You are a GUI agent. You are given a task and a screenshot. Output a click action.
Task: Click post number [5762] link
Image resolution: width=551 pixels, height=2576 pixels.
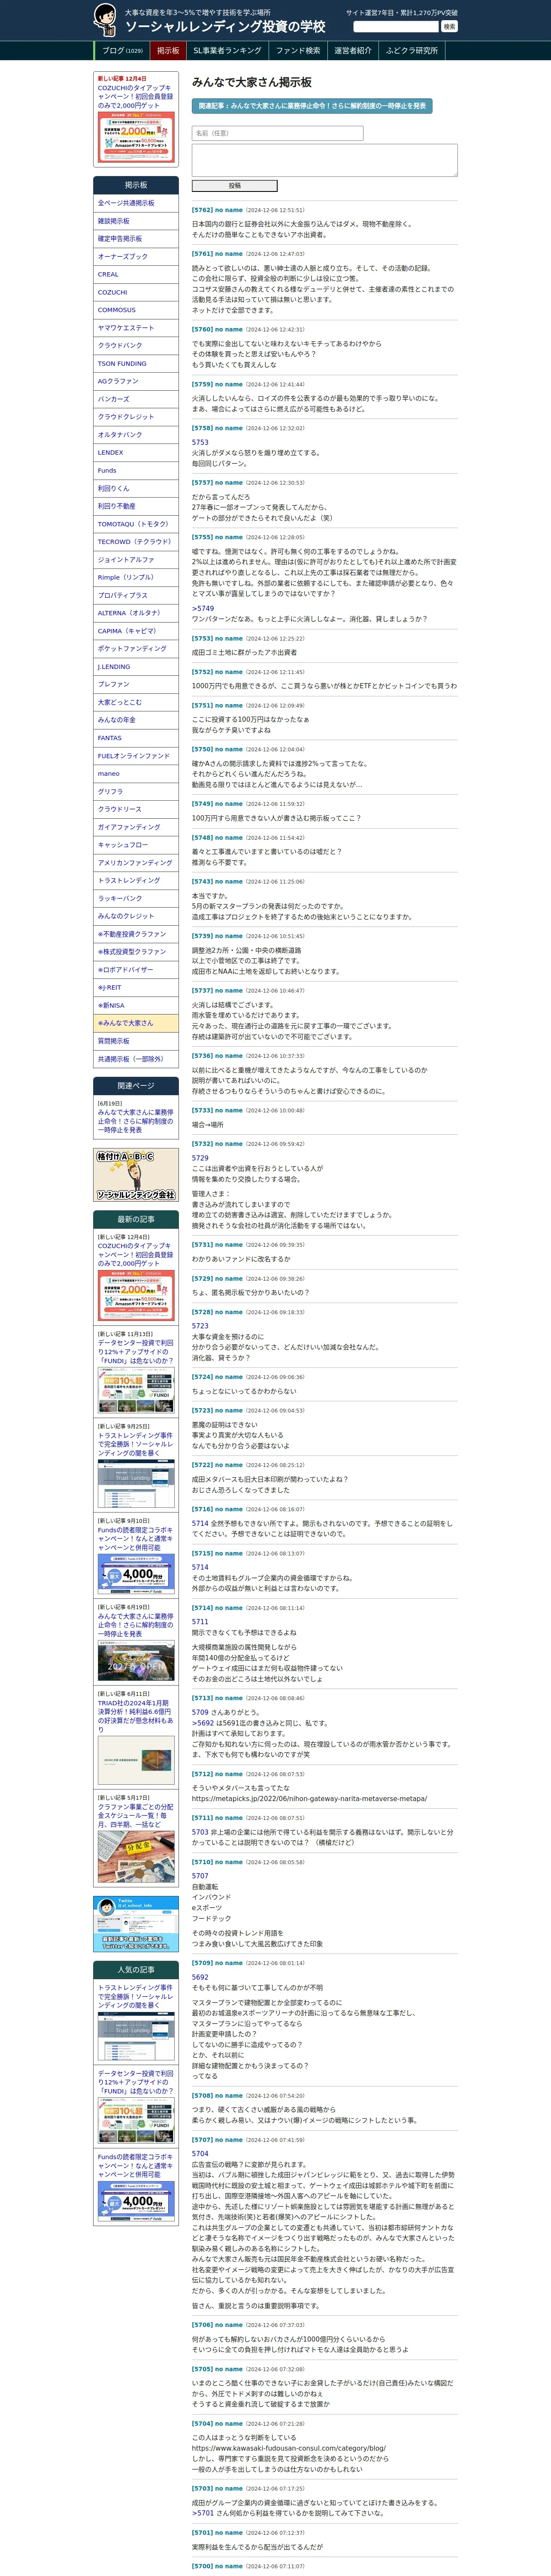202,210
